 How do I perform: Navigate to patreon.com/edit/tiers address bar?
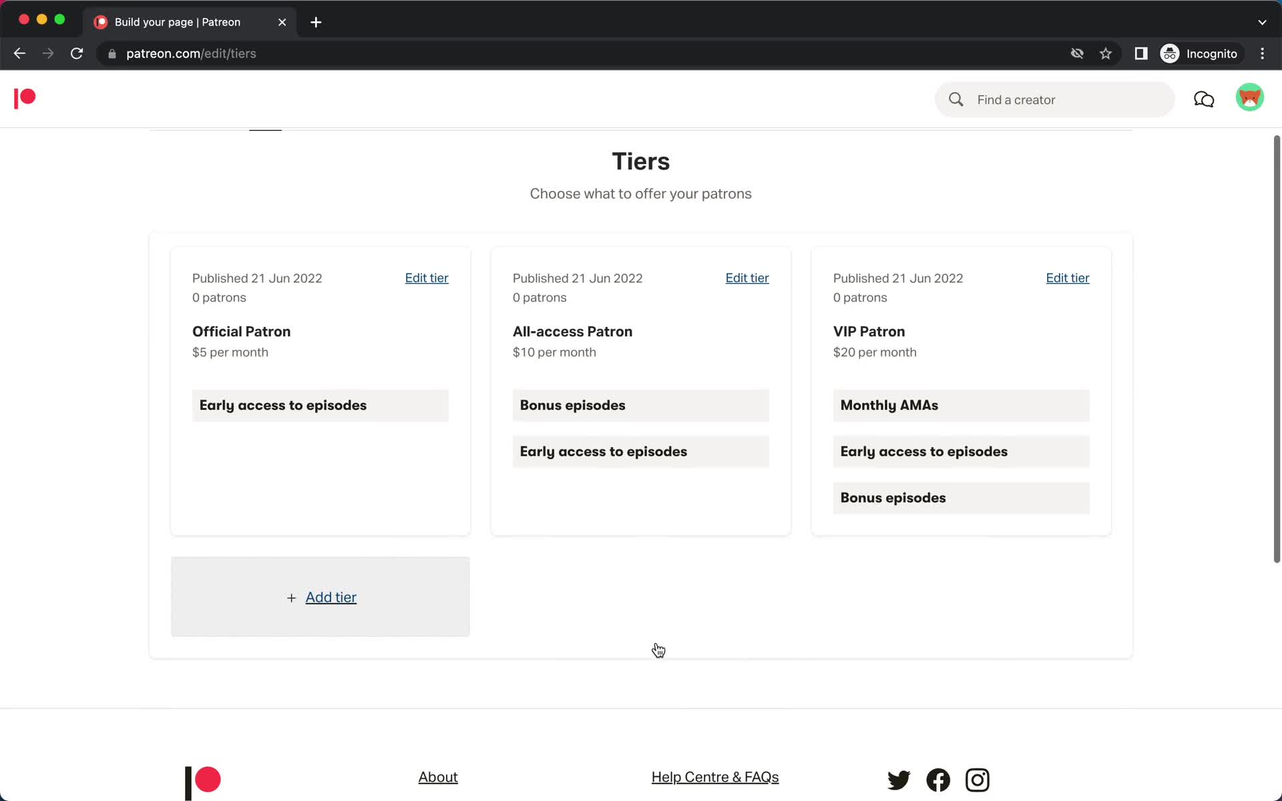191,53
